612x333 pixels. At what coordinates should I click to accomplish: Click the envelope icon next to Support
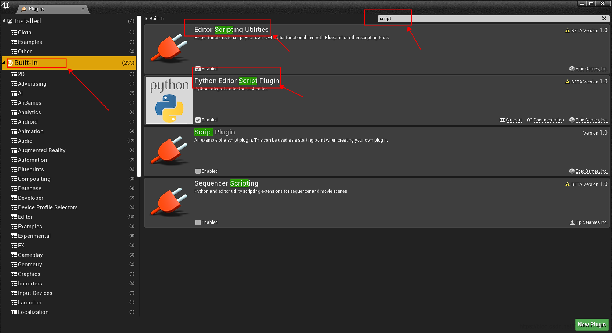(x=502, y=120)
